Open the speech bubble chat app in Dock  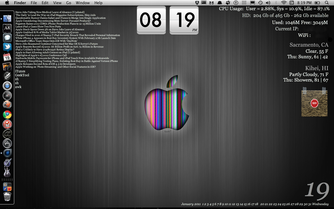pos(7,38)
